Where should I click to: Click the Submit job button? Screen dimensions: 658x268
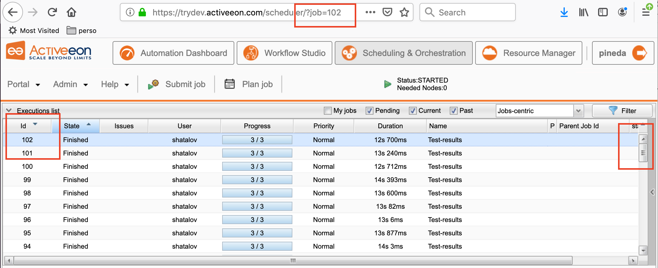click(176, 84)
